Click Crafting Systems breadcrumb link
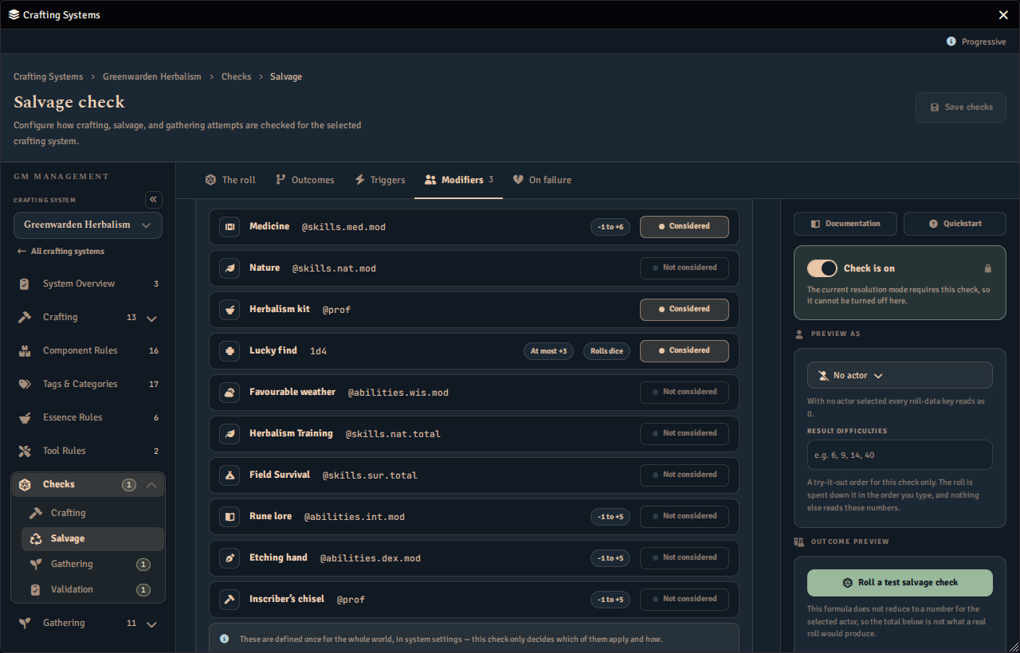 pyautogui.click(x=49, y=76)
